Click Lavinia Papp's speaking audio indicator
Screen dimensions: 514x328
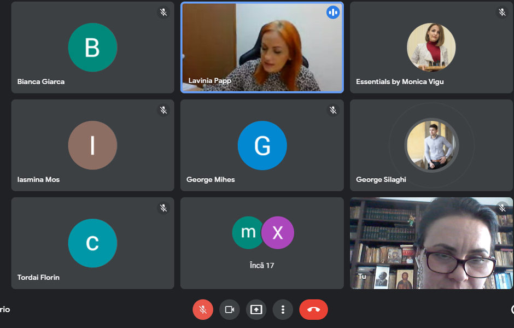click(x=332, y=13)
